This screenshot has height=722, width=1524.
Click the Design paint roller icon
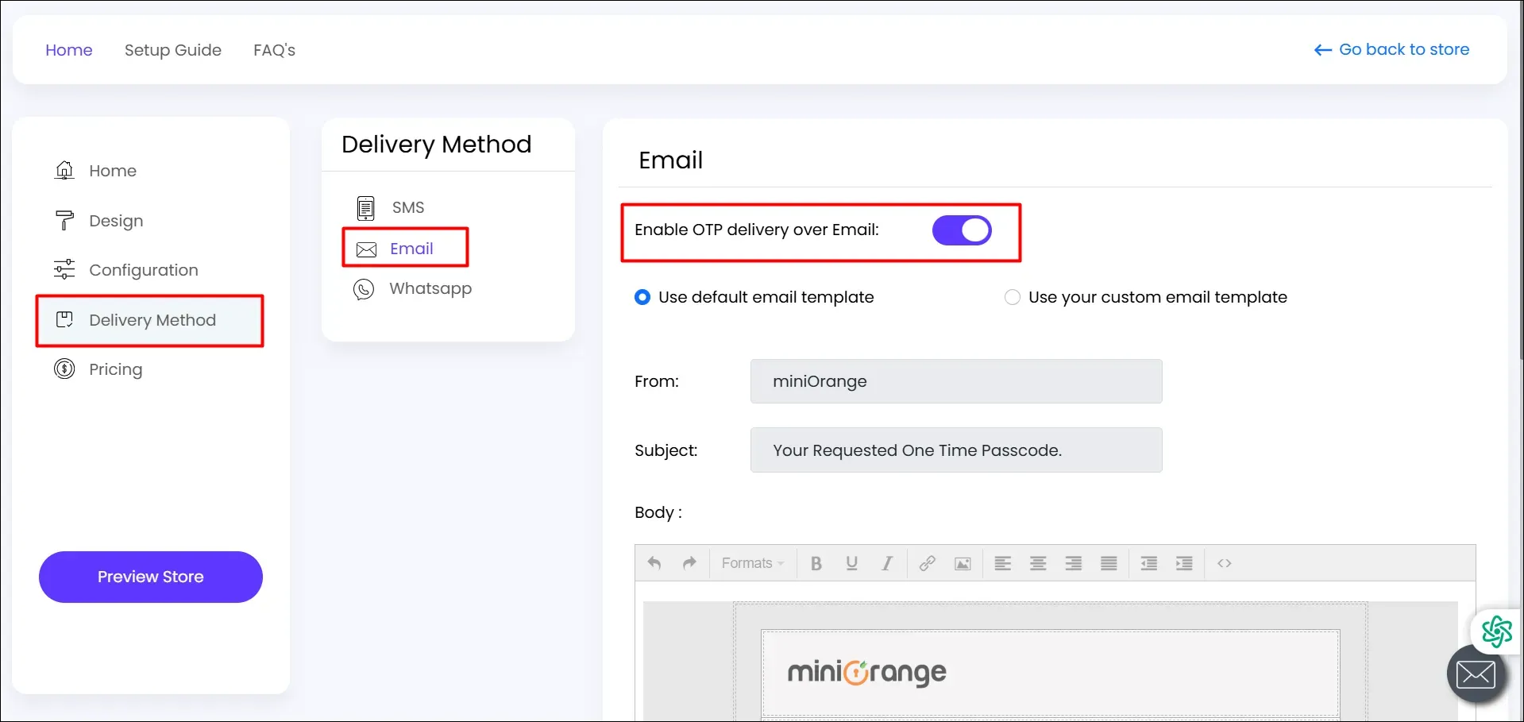(64, 220)
